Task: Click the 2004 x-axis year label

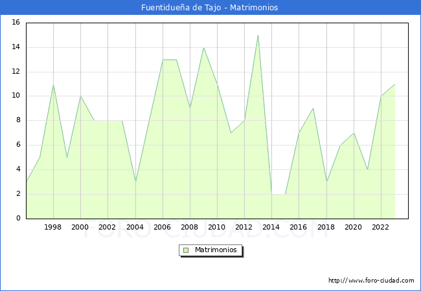Action: point(135,228)
